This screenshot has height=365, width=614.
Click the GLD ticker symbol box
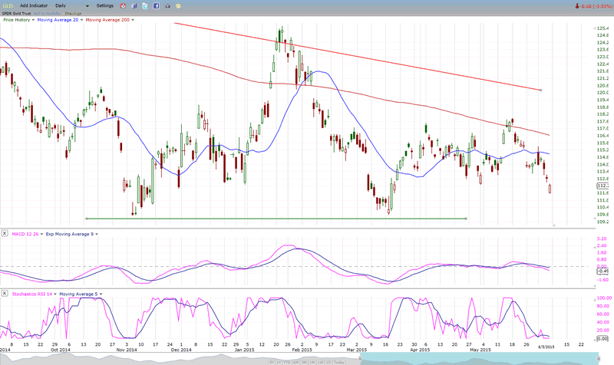coord(7,5)
